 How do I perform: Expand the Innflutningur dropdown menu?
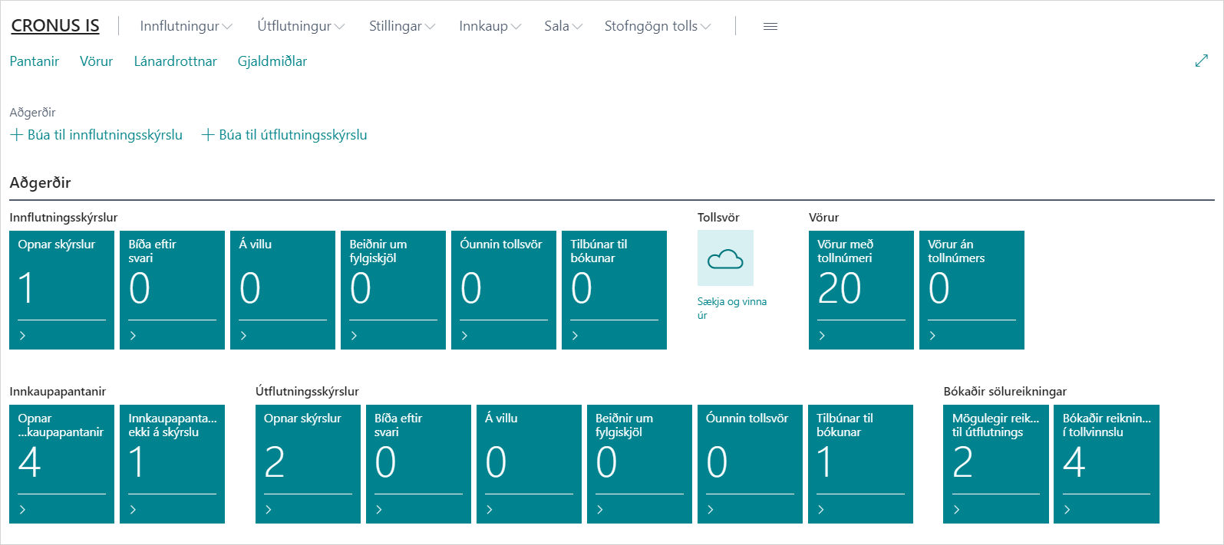coord(186,26)
